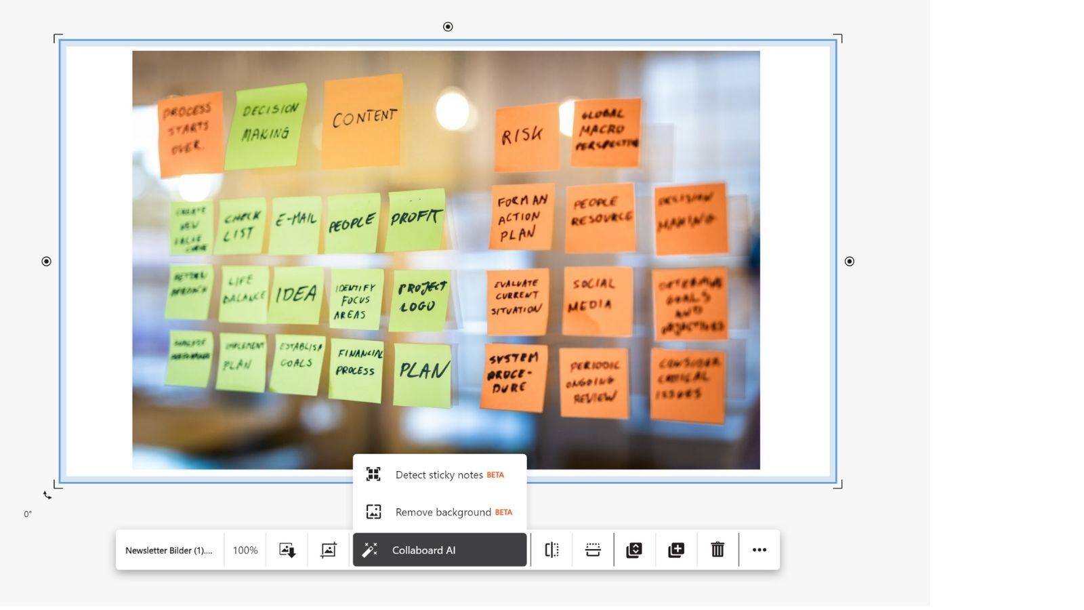Open the send to layer icon
The width and height of the screenshot is (1084, 610).
pos(635,550)
